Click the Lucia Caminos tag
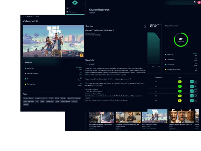This screenshot has width=201, height=151. [x=65, y=101]
